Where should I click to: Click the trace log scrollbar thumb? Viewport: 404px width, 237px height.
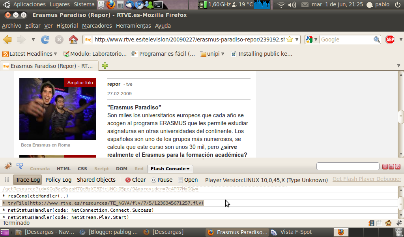[401, 203]
